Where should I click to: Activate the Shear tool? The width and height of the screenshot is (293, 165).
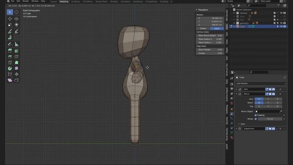point(10,80)
